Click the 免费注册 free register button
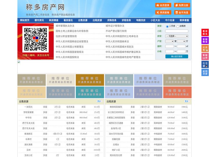Viewport: 209px width, 157px height. point(182,5)
